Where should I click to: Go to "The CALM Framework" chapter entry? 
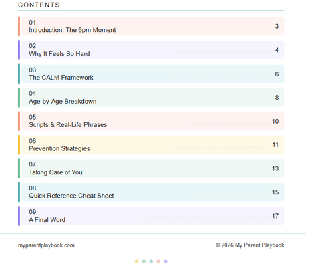(153, 74)
